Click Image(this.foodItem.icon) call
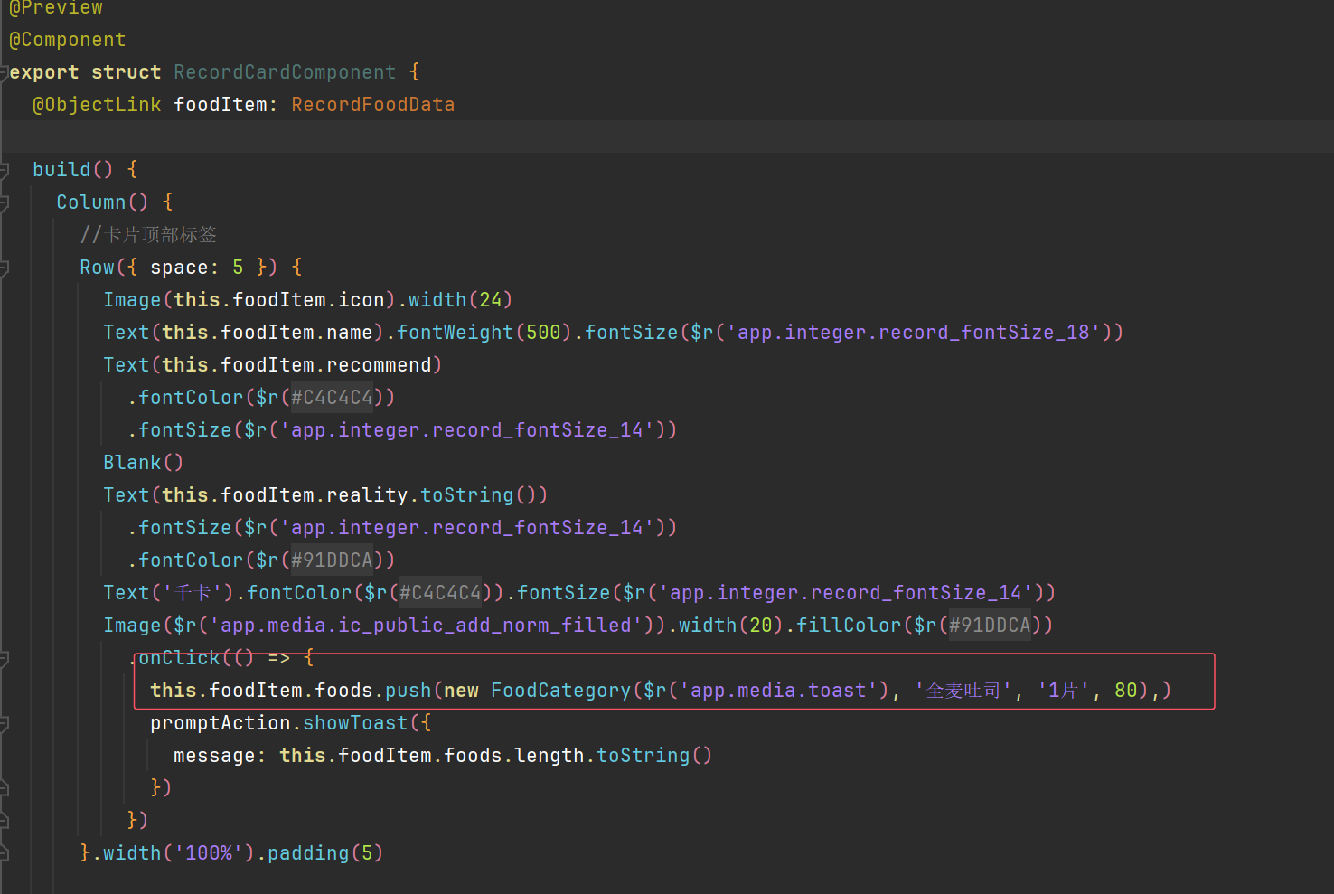 (249, 300)
